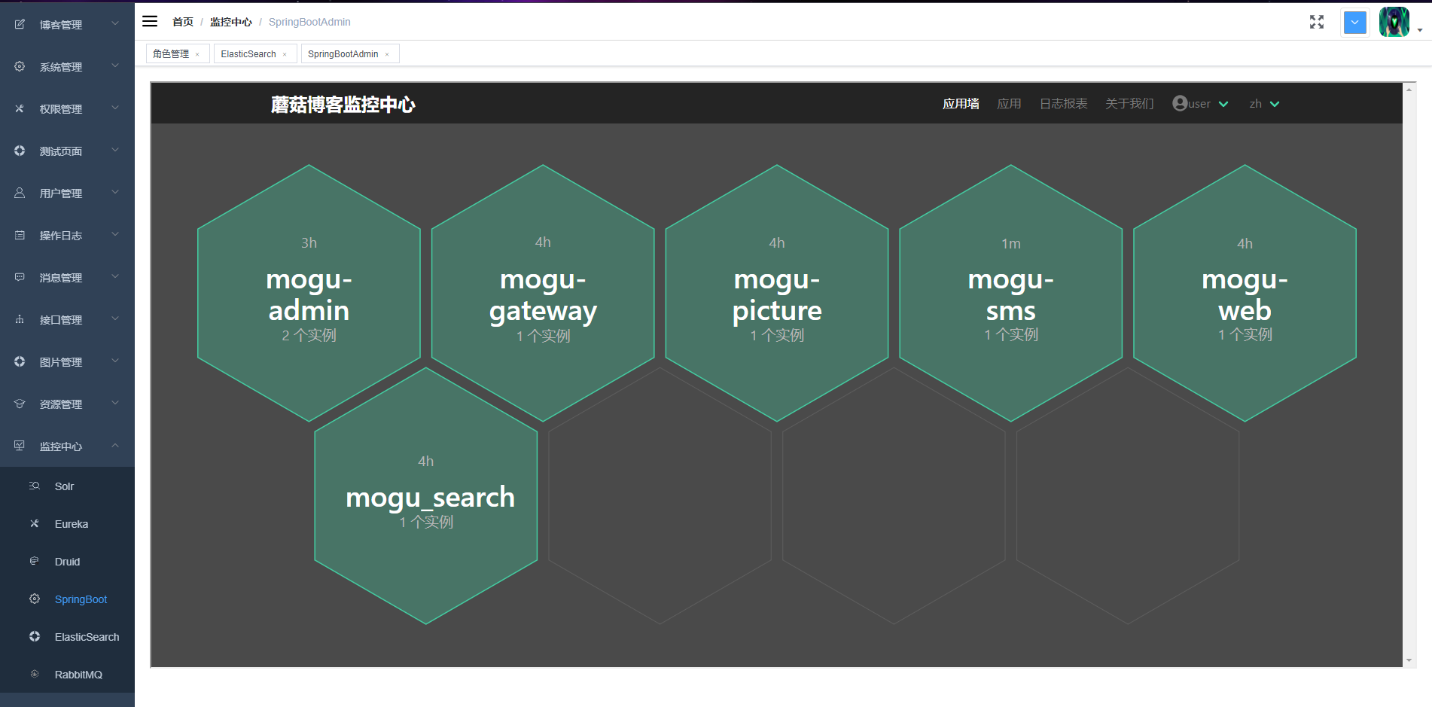The height and width of the screenshot is (707, 1432).
Task: Click the monitor center sidebar icon
Action: 20,446
